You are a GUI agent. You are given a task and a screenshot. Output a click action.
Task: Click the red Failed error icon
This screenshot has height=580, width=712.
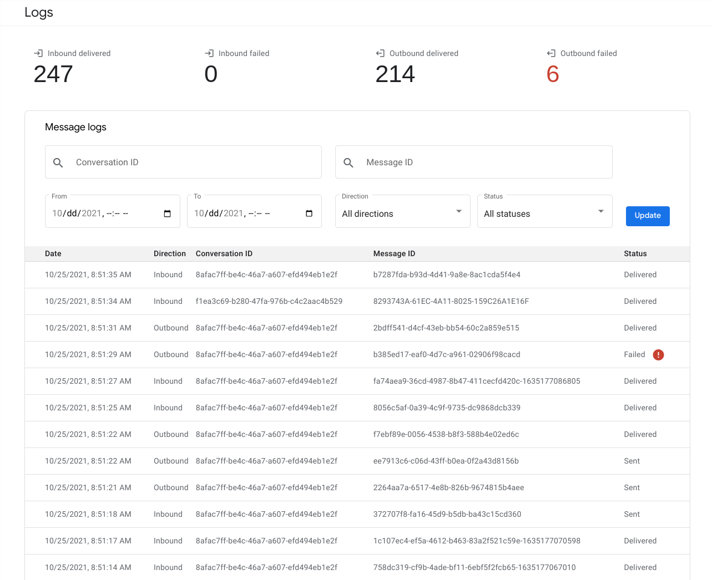[x=658, y=354]
